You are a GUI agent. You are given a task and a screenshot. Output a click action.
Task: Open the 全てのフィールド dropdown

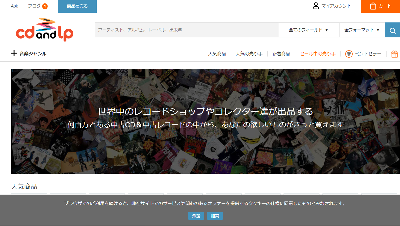(x=309, y=30)
